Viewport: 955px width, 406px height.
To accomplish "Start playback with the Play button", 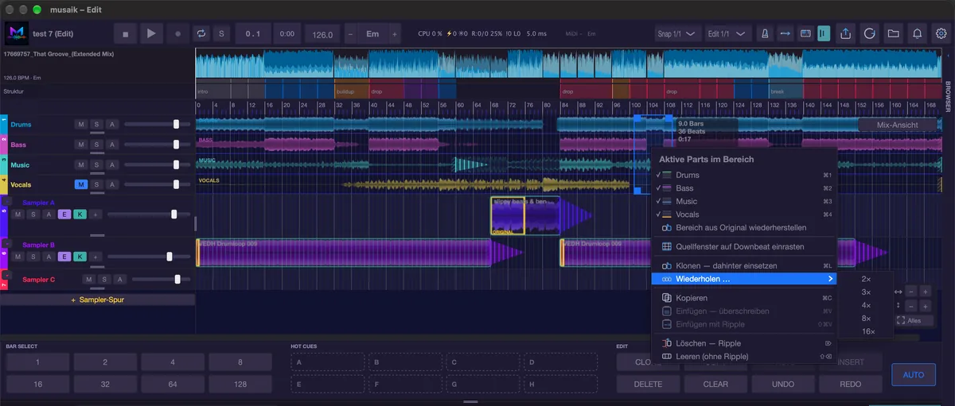I will 151,34.
